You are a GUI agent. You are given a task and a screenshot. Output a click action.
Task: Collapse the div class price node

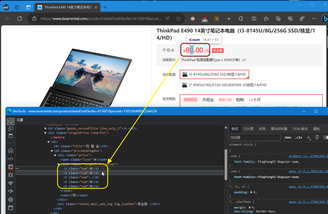pyautogui.click(x=55, y=155)
